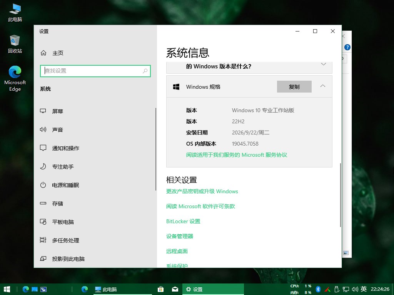Open BitLocker 设置 link

point(183,221)
